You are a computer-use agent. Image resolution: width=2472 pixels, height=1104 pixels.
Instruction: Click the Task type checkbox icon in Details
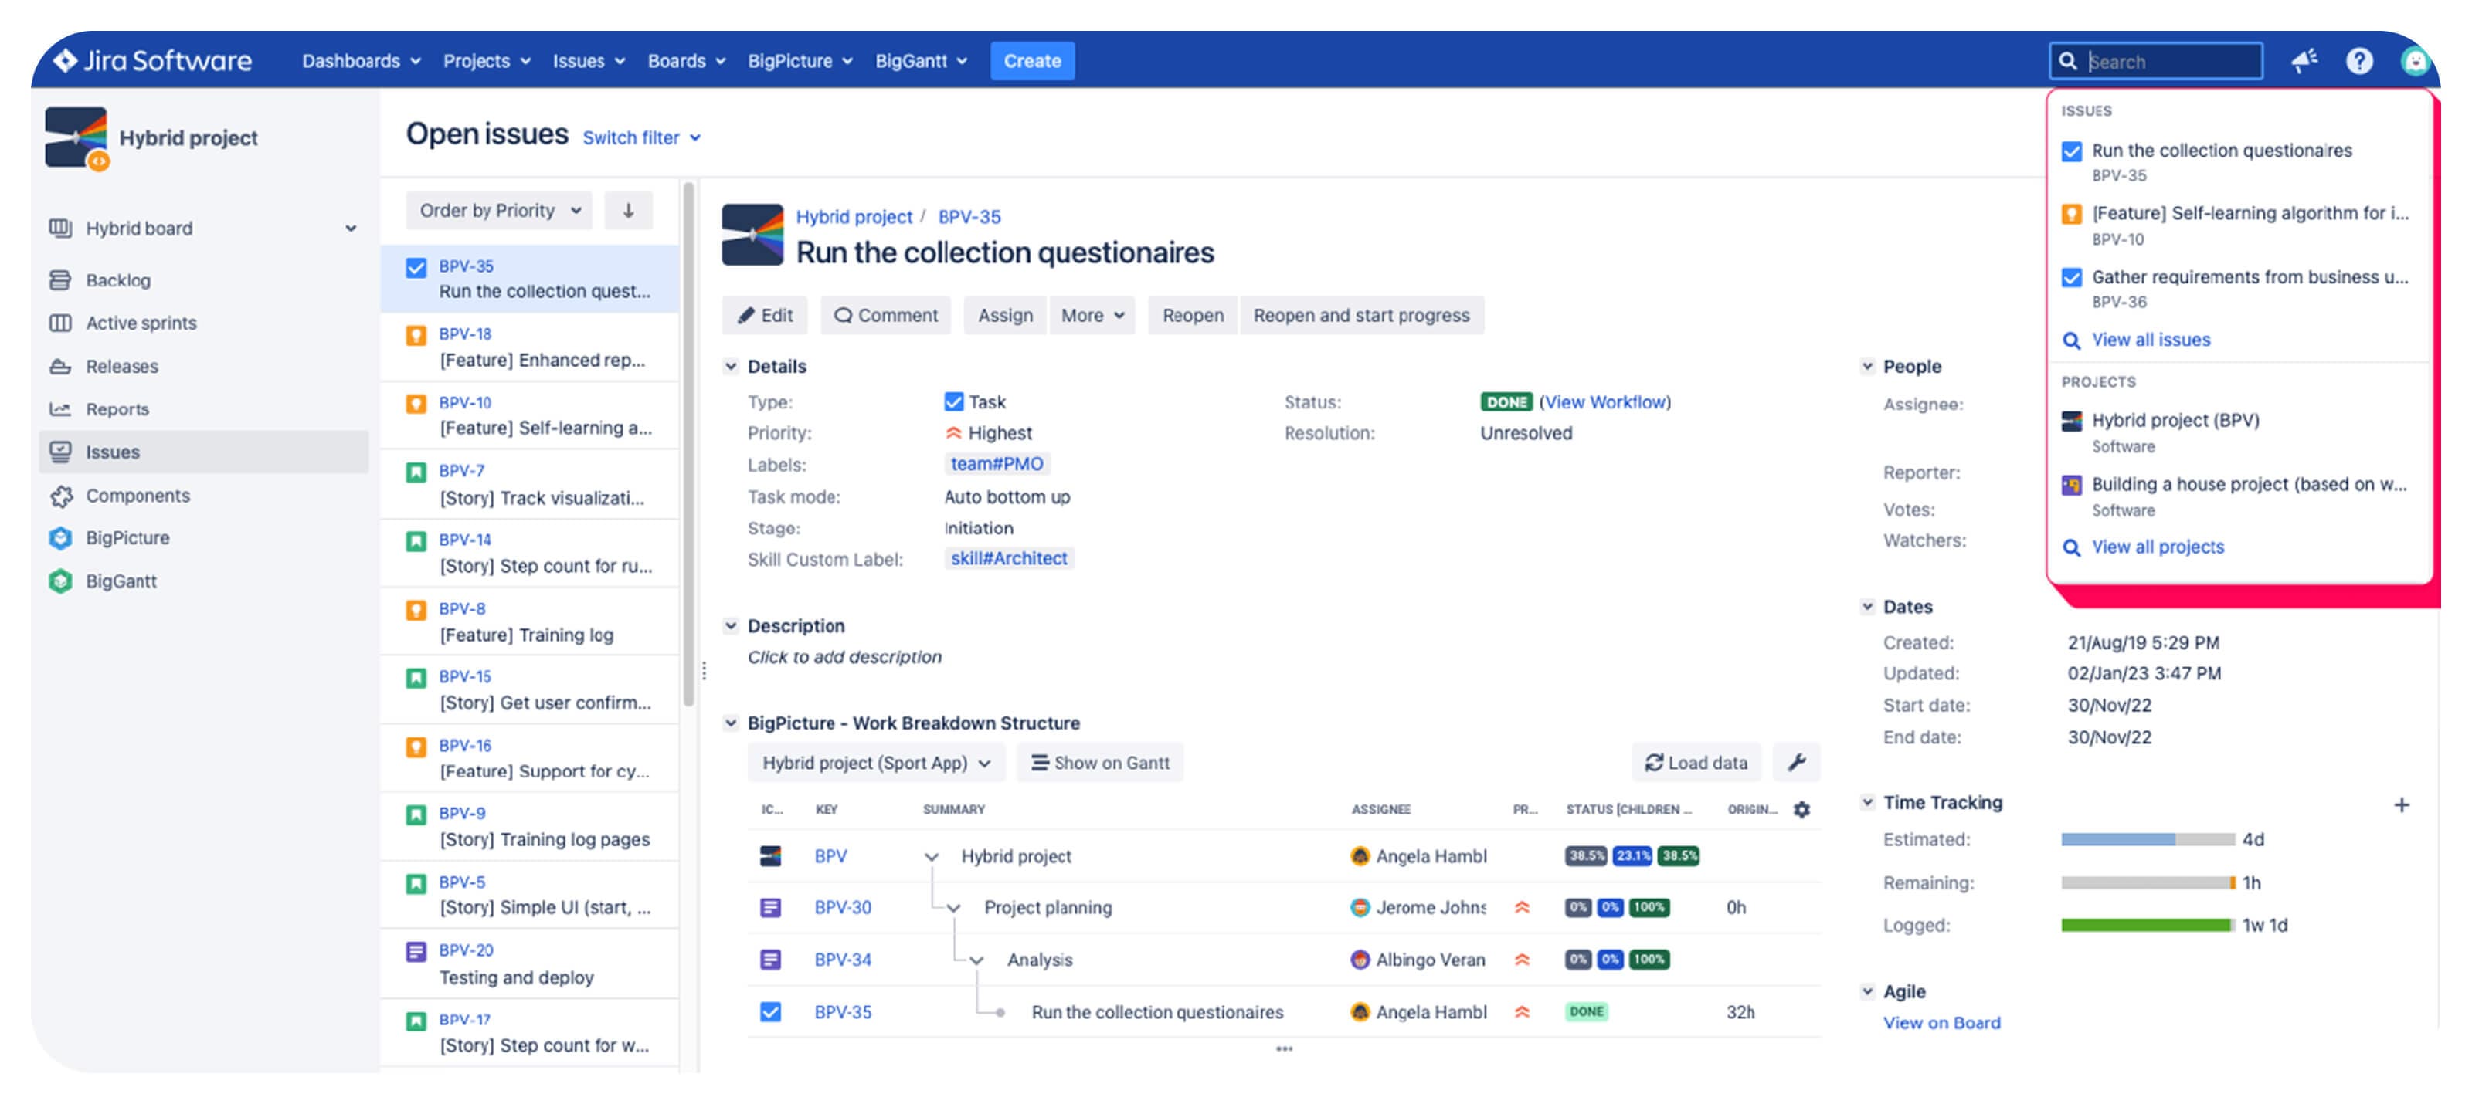tap(953, 402)
